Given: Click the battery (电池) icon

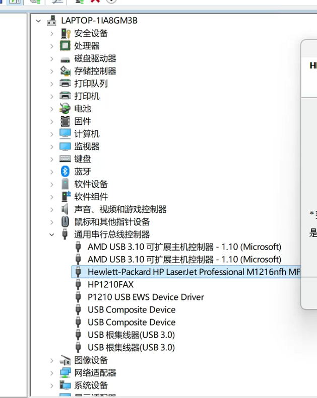Looking at the screenshot, I should (x=65, y=108).
